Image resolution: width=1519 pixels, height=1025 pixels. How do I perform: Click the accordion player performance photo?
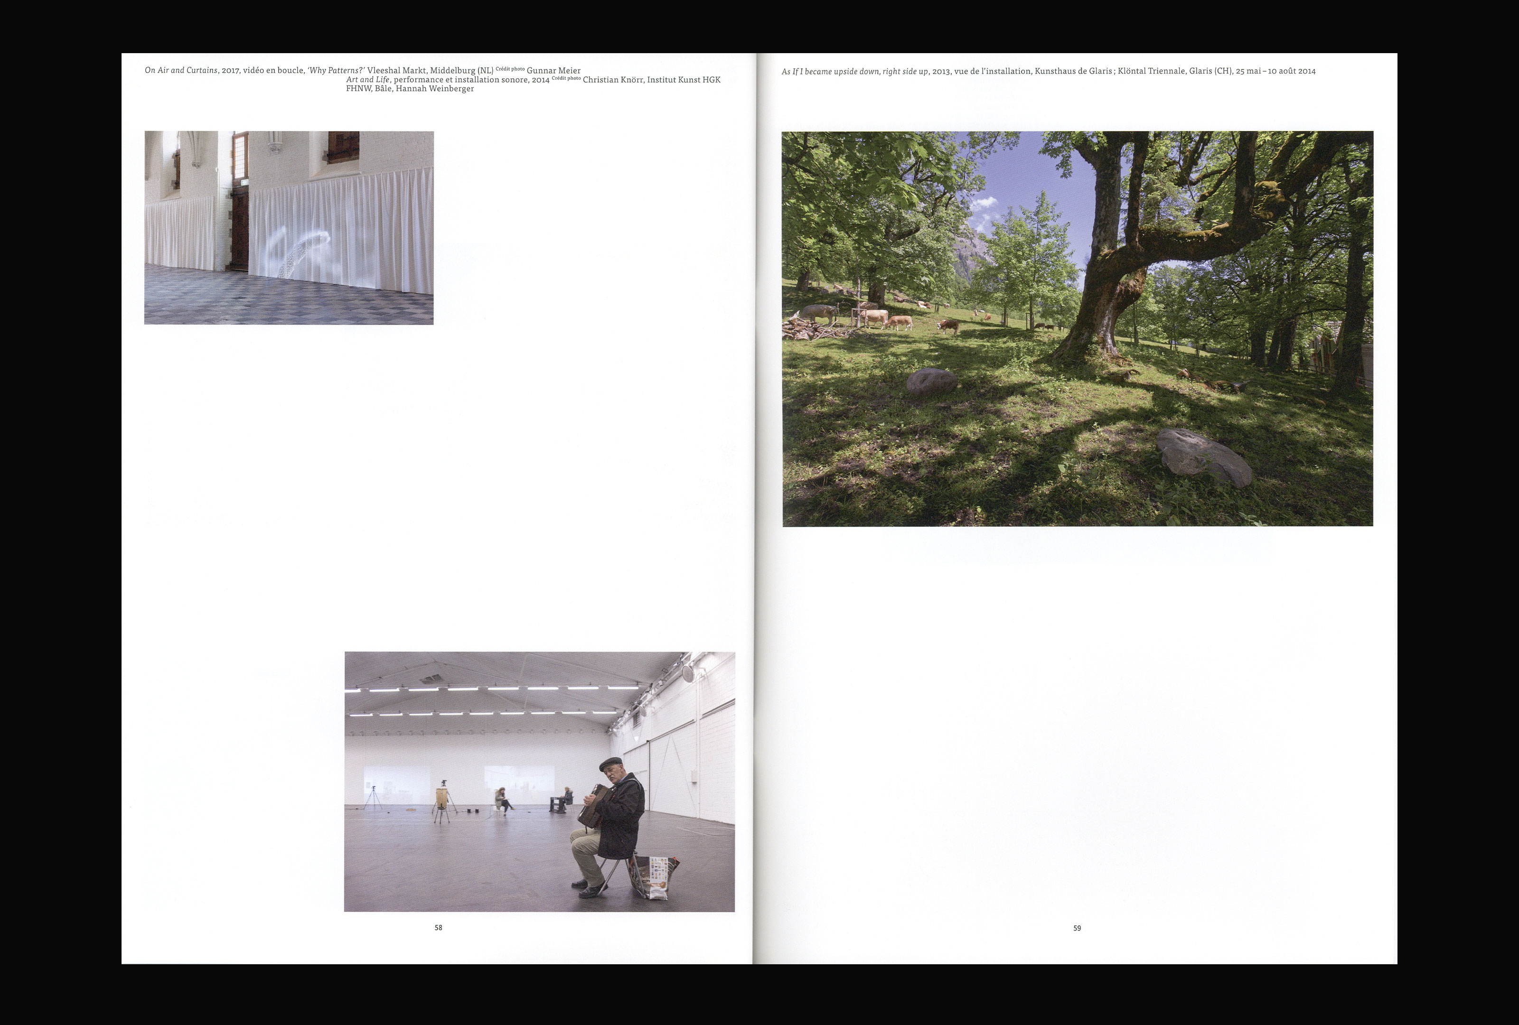pos(539,782)
